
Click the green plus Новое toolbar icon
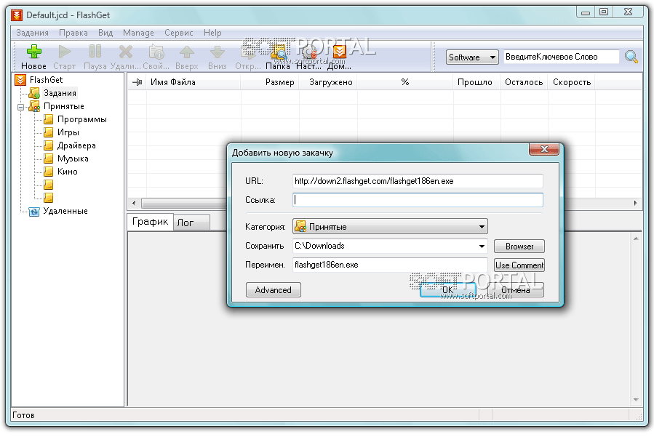(33, 52)
